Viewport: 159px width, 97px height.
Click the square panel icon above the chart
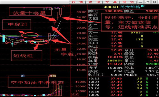69,6
